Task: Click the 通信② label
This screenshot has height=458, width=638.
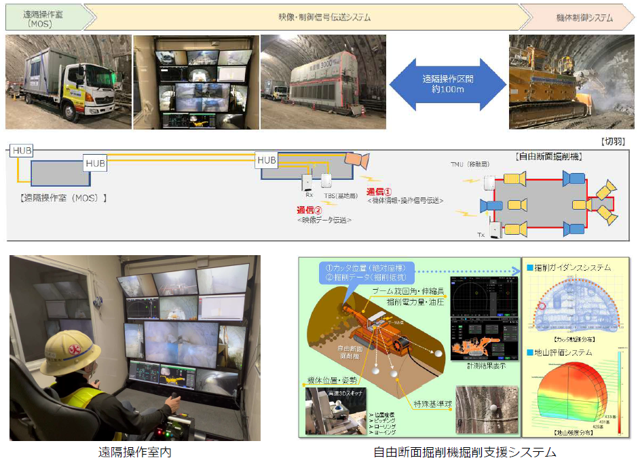Action: tap(309, 210)
